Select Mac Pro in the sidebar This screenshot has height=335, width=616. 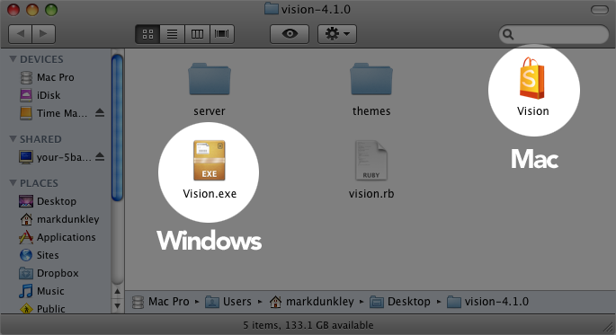tap(47, 77)
